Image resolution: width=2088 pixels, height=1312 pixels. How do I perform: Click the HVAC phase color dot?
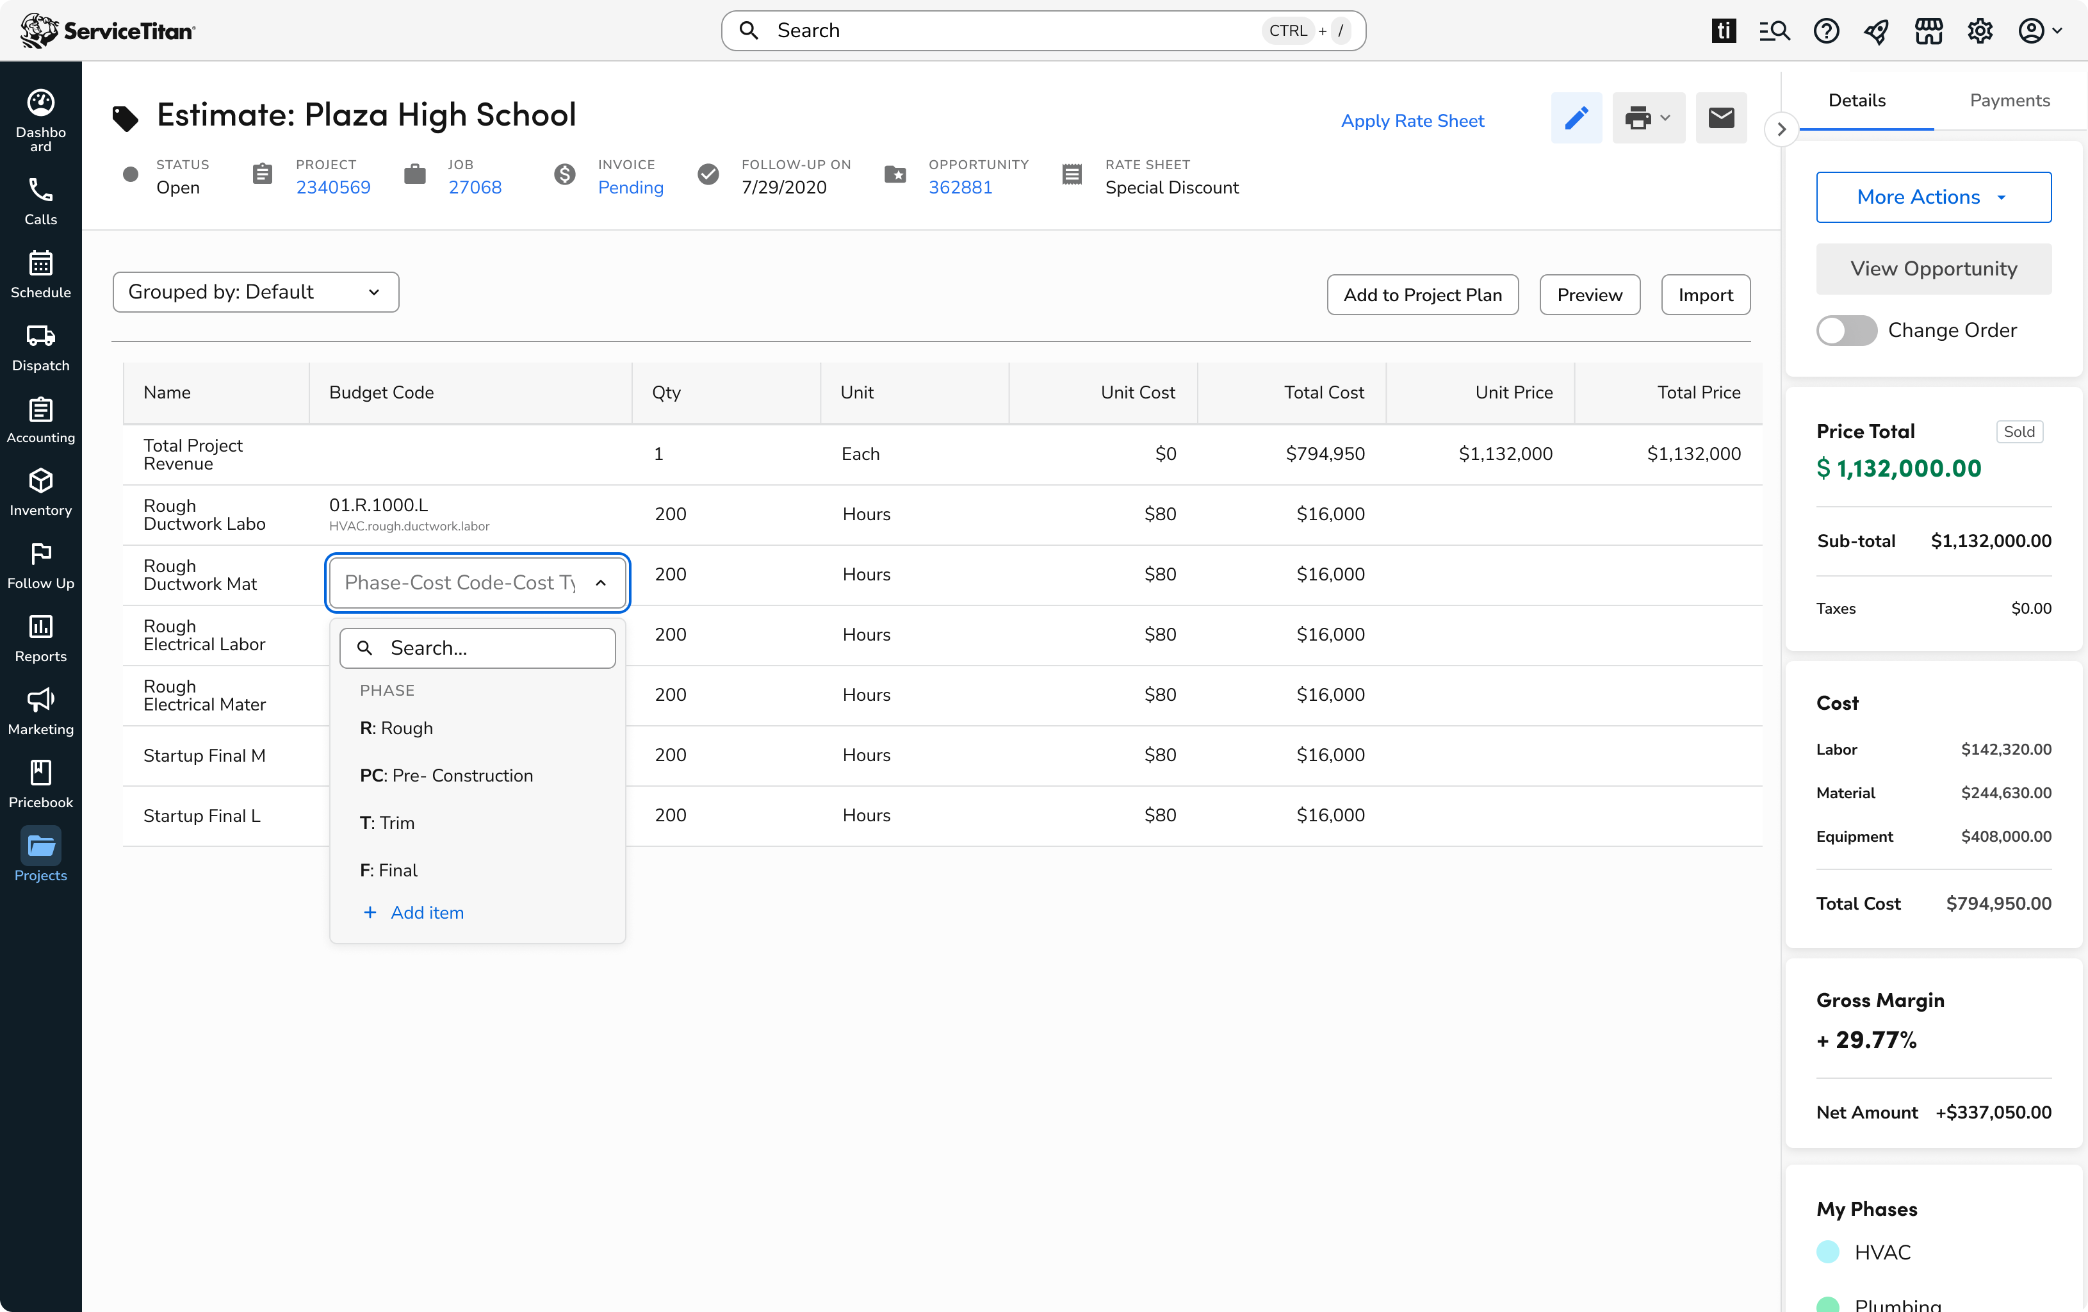(1828, 1251)
